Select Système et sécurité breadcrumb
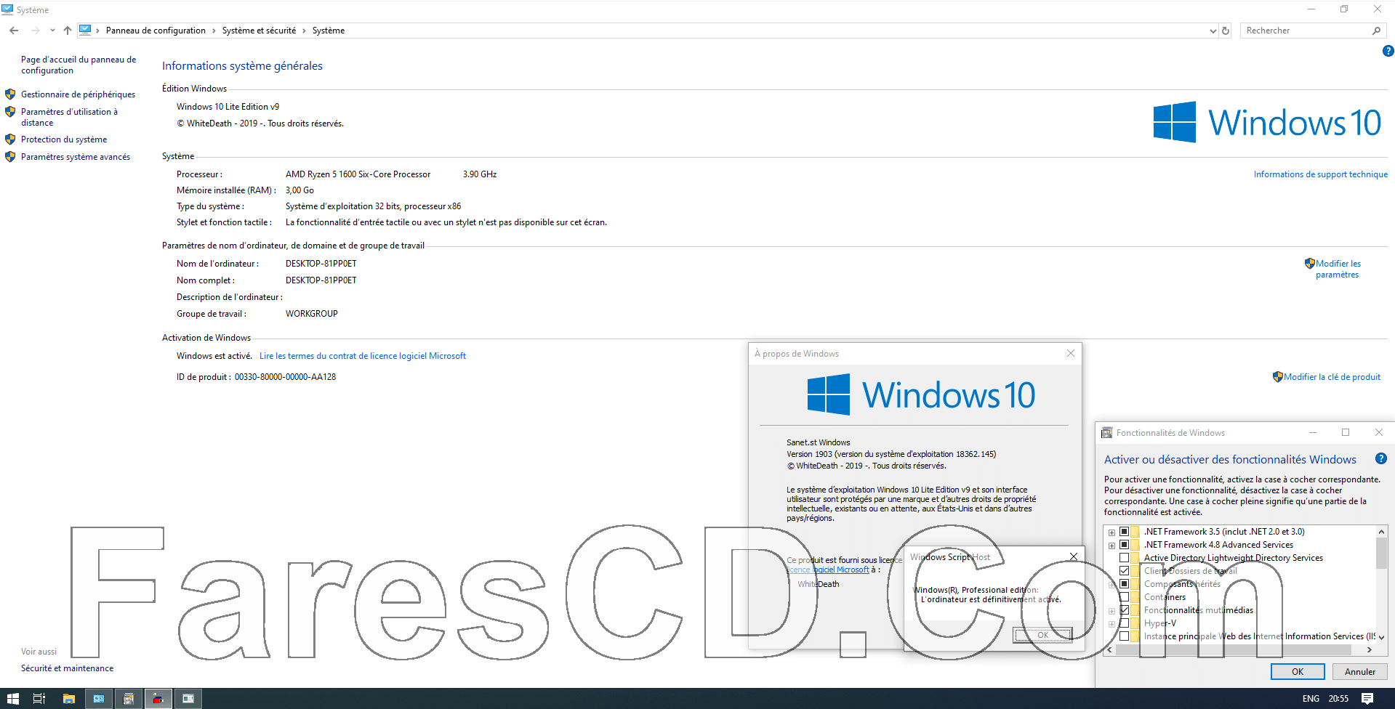1395x709 pixels. point(259,31)
